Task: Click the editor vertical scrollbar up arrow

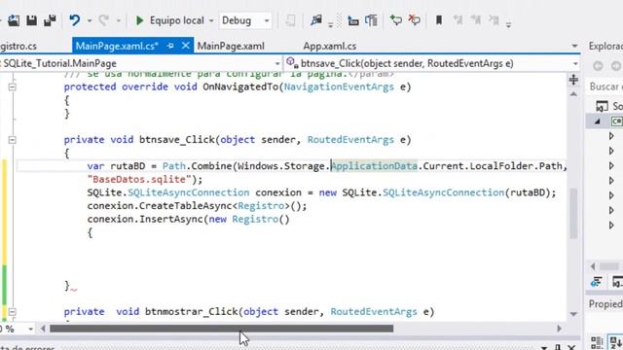Action: pos(573,94)
